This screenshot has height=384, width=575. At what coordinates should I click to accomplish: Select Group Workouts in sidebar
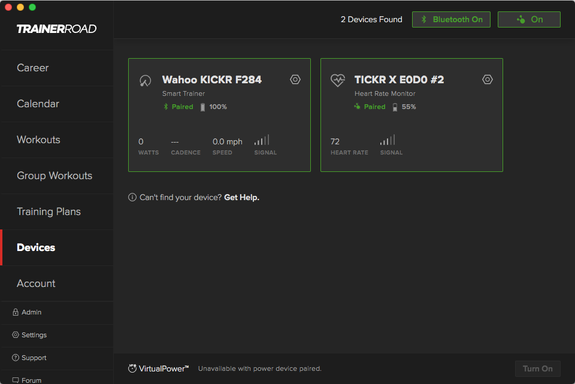point(57,176)
